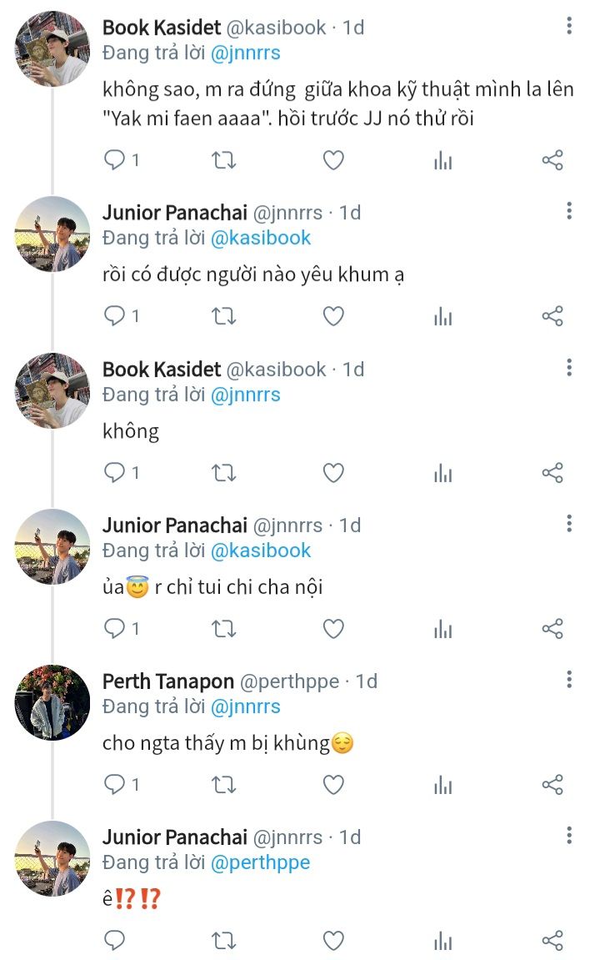Open the @perthppe mention link

click(260, 862)
